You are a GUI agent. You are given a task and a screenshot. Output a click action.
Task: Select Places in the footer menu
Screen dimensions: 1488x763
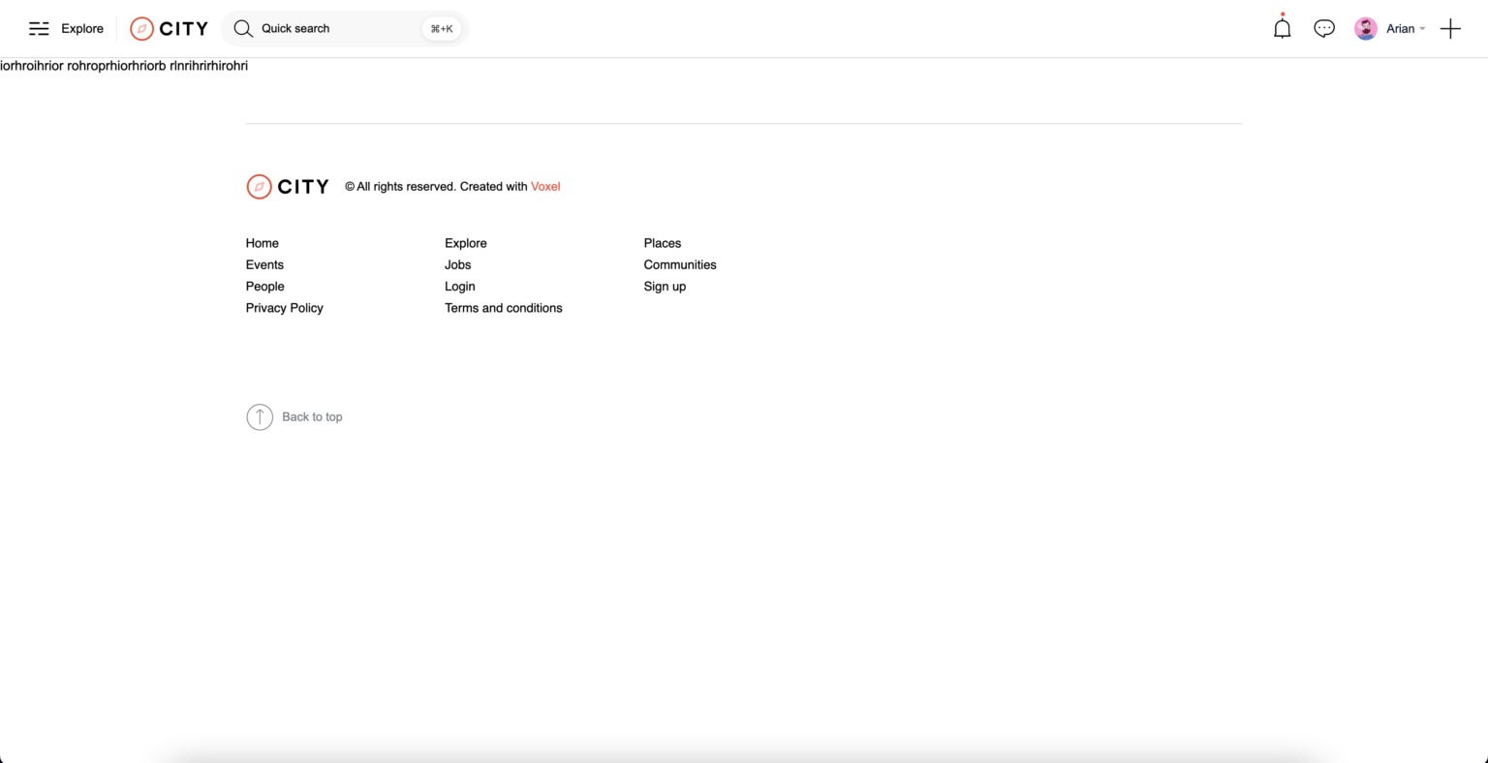[663, 243]
